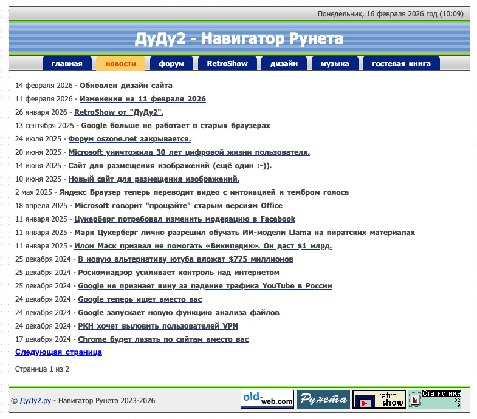Switch to the RetroShow tab
This screenshot has width=477, height=419.
coord(227,64)
